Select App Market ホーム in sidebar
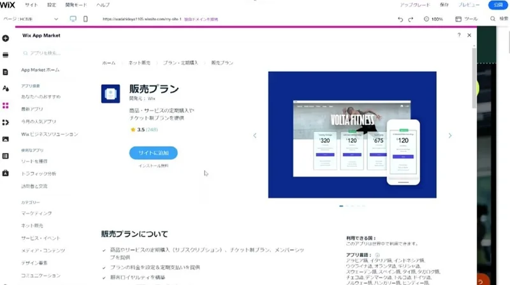 point(40,70)
